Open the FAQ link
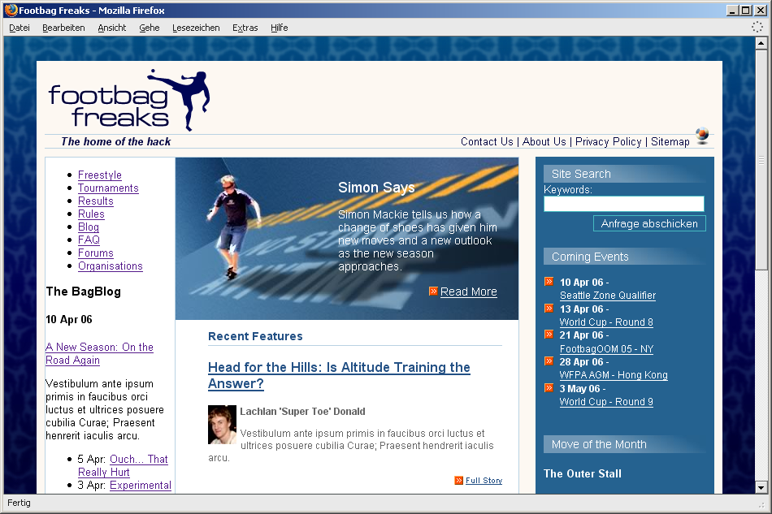 pyautogui.click(x=89, y=240)
